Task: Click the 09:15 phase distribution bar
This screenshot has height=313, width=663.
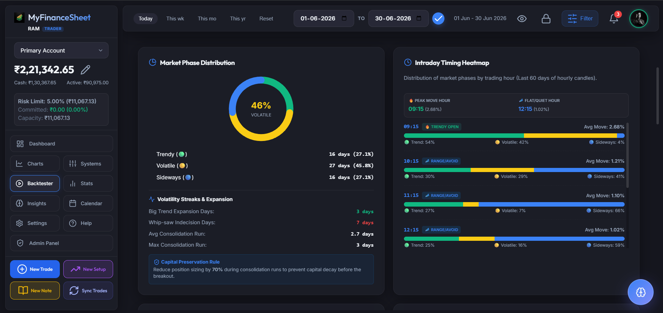Action: [x=514, y=136]
